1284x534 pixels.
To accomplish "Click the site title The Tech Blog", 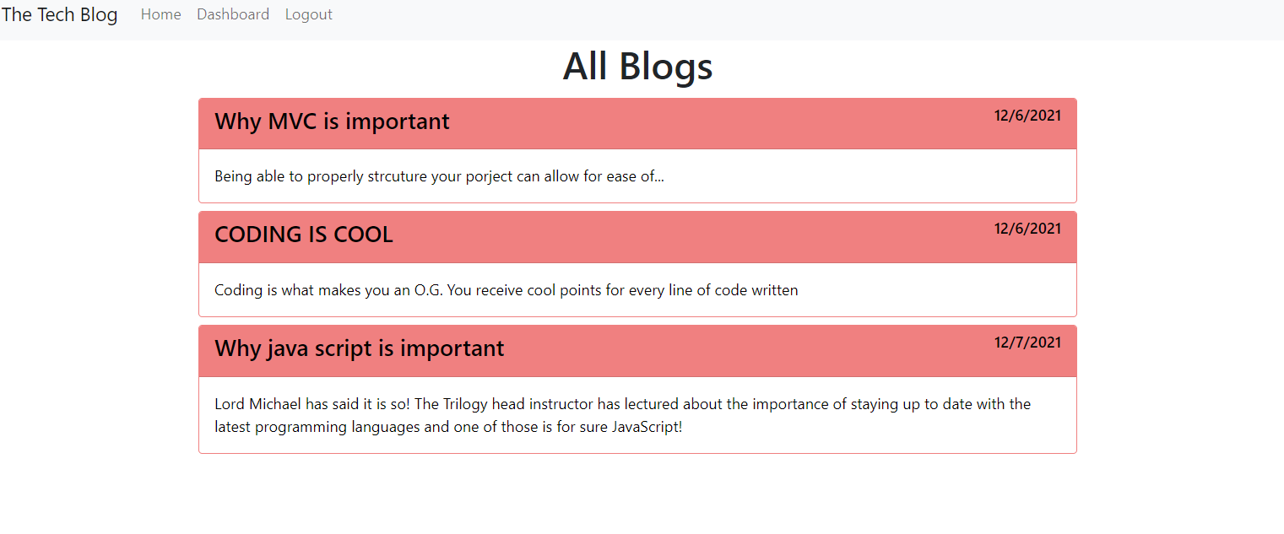I will [59, 14].
